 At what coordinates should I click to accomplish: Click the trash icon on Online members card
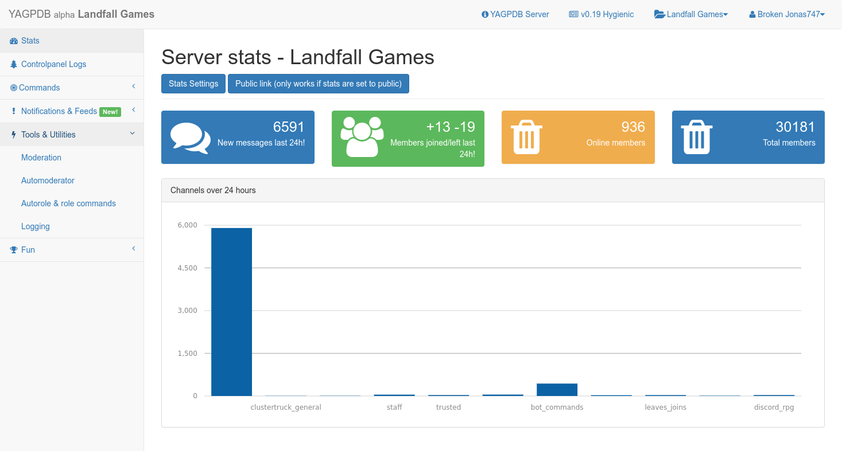(x=526, y=137)
